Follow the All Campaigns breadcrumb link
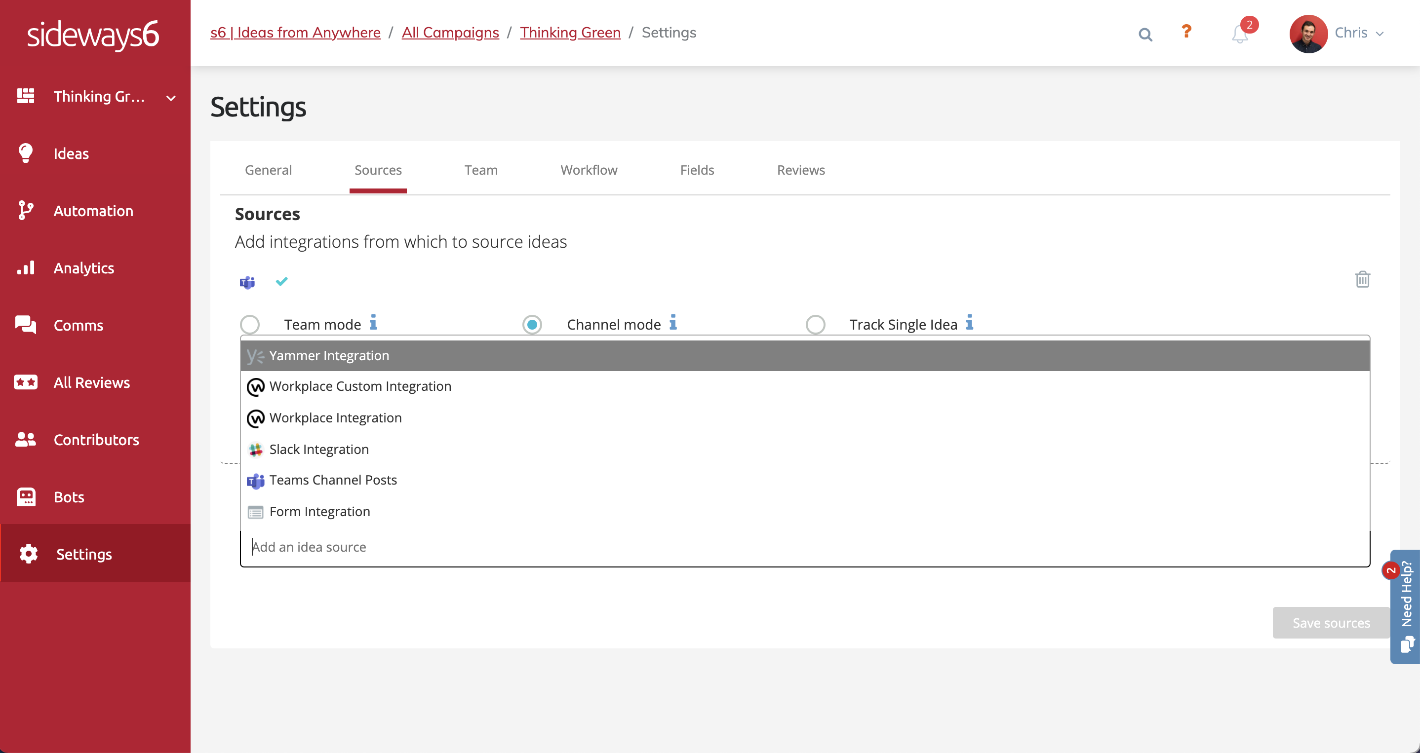Screen dimensions: 1420x753 coord(450,33)
